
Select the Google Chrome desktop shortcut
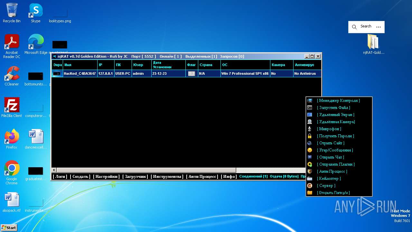point(12,172)
